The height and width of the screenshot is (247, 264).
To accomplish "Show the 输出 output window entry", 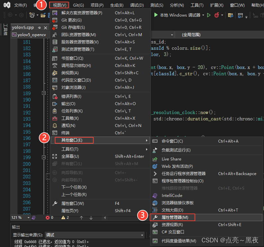I will coord(100,104).
